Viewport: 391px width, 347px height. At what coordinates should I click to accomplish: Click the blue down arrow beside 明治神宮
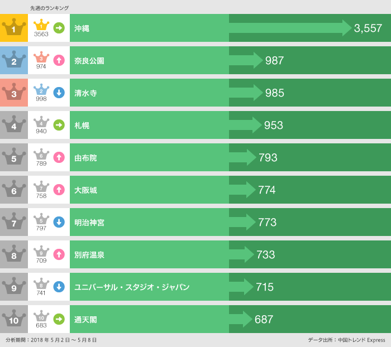(59, 222)
